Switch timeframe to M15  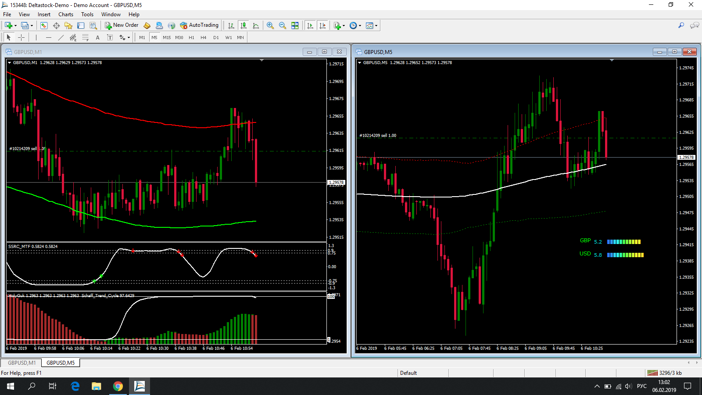tap(167, 37)
